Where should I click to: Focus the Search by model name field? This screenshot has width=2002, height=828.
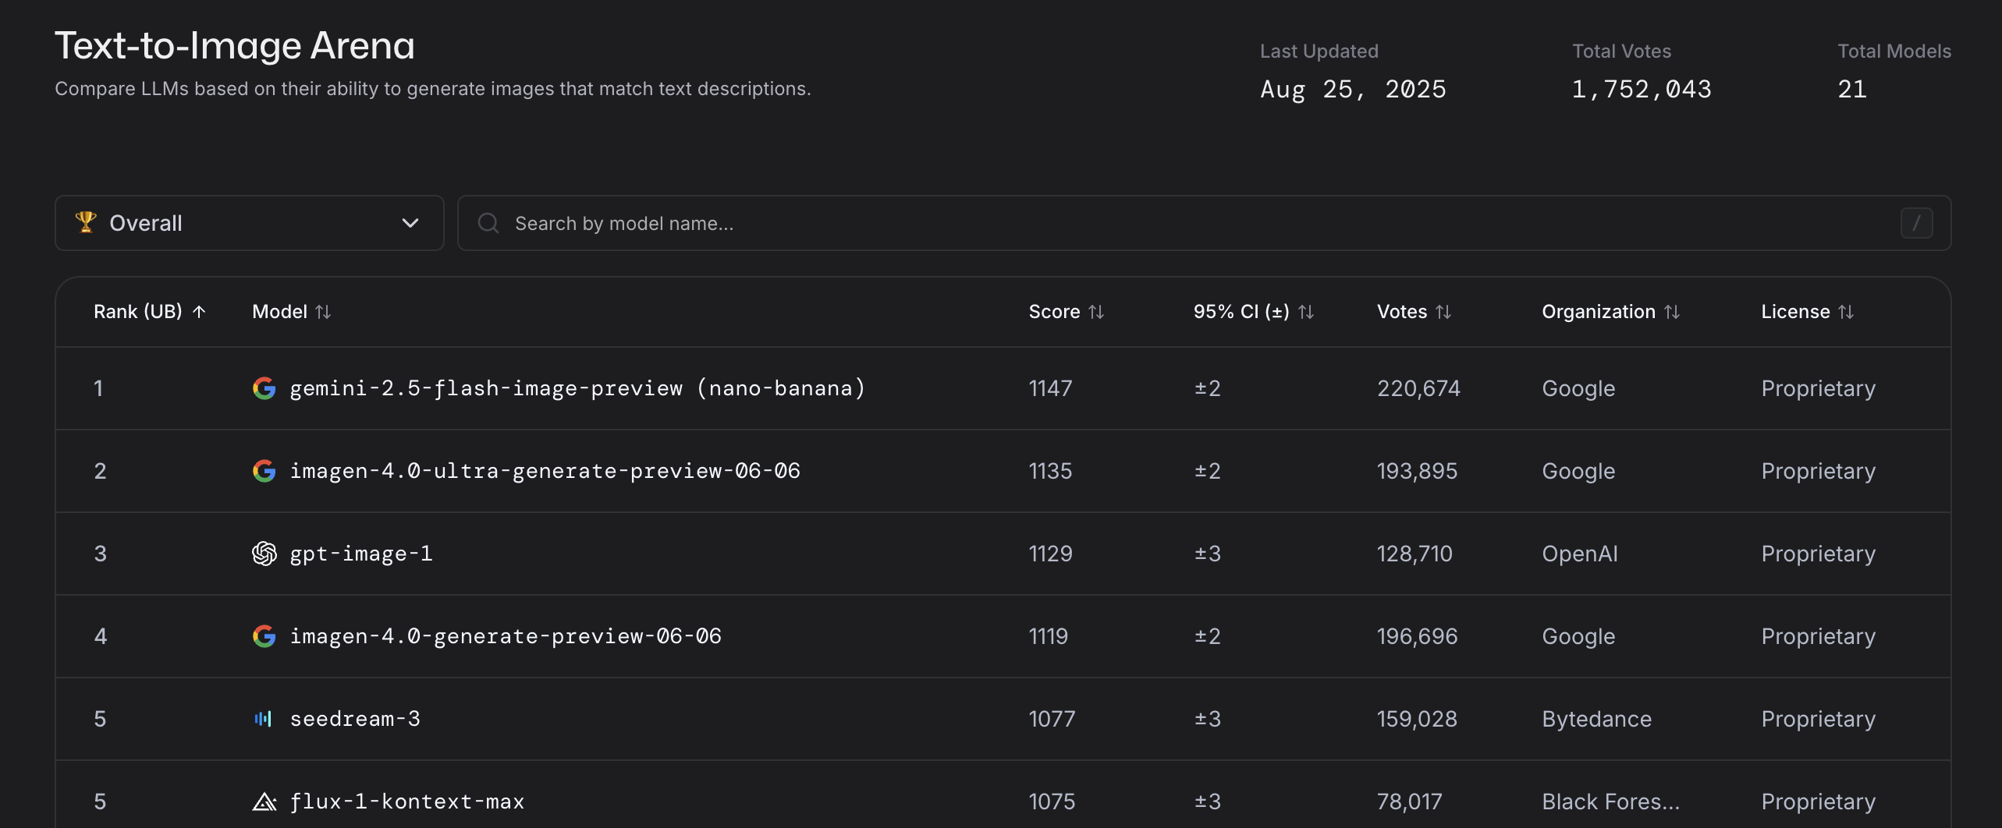point(1170,224)
